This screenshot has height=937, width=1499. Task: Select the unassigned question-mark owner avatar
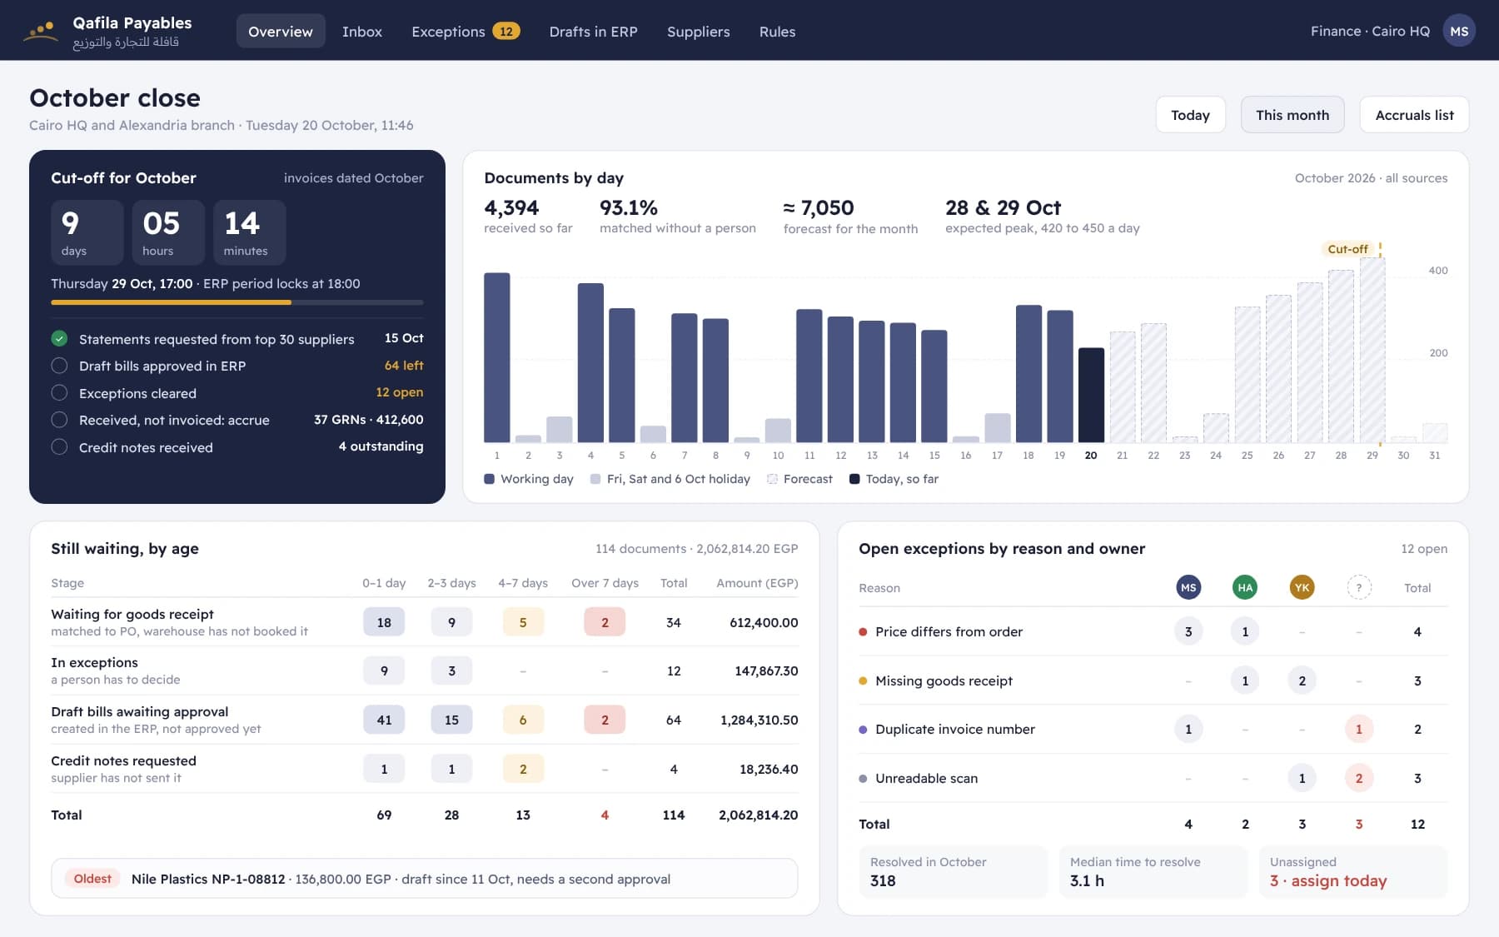pos(1359,587)
